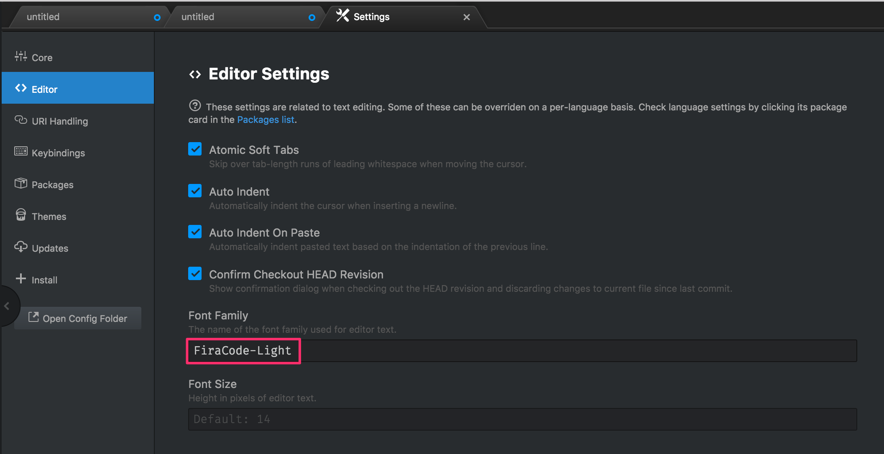
Task: Click the Font Size input field
Action: pos(522,419)
